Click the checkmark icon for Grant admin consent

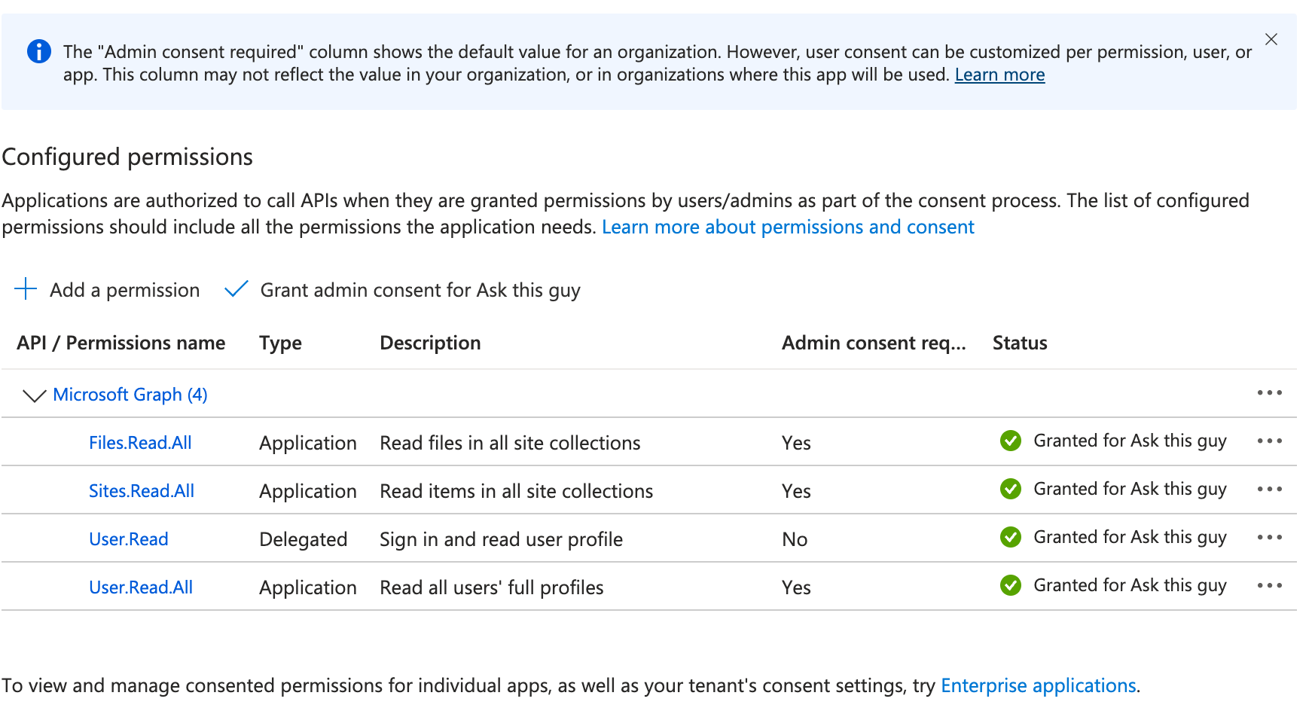(236, 288)
